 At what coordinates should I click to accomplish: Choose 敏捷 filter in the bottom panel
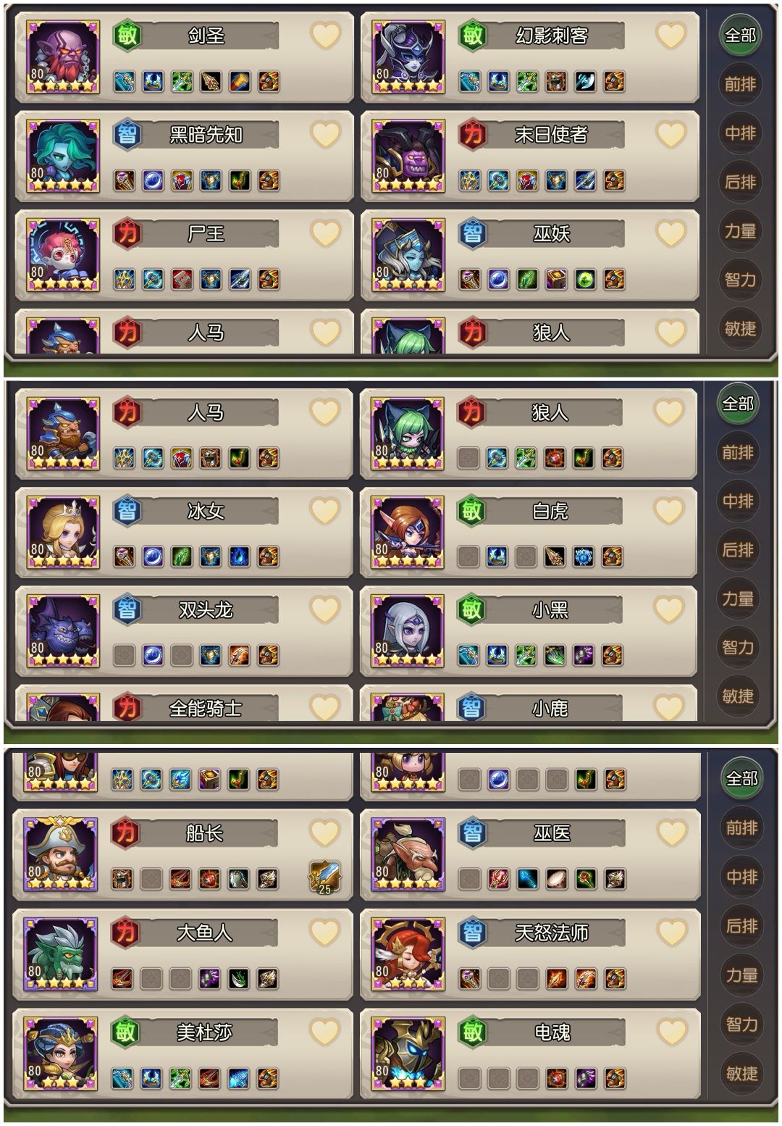coord(741,1073)
